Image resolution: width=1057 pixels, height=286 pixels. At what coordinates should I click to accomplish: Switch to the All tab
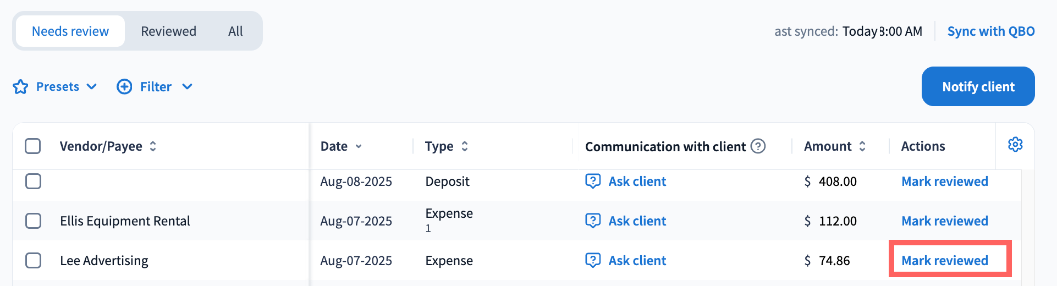click(235, 31)
